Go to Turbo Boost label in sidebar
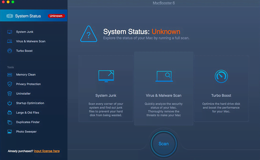The height and width of the screenshot is (160, 260). (24, 51)
